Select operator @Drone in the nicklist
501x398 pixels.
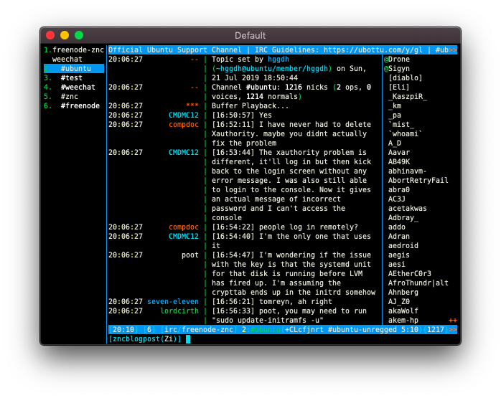(397, 59)
